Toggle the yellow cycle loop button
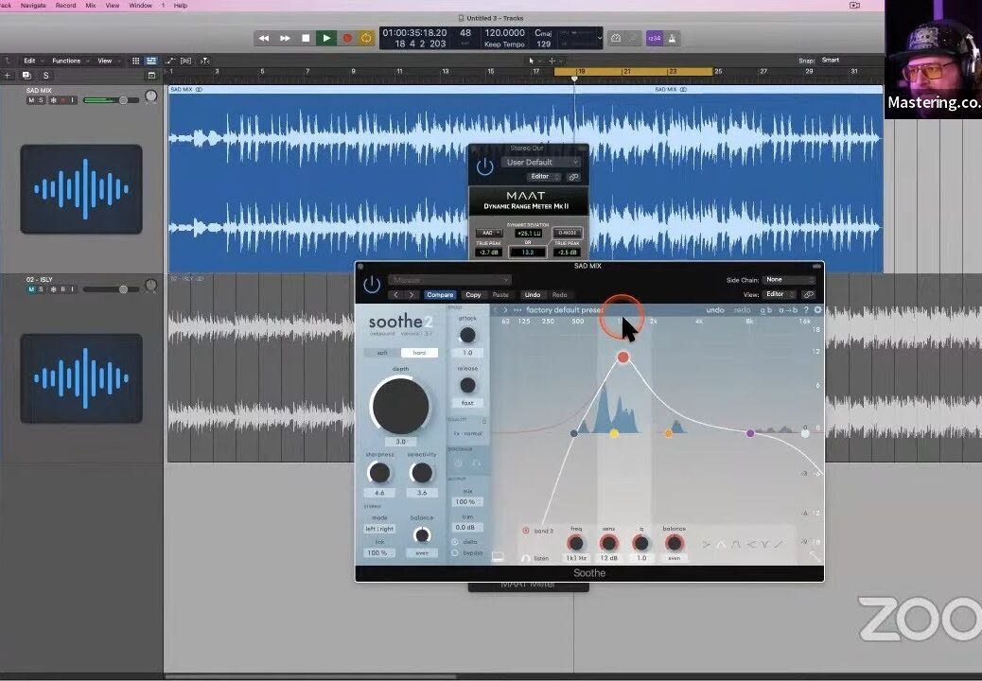982x681 pixels. pos(366,38)
